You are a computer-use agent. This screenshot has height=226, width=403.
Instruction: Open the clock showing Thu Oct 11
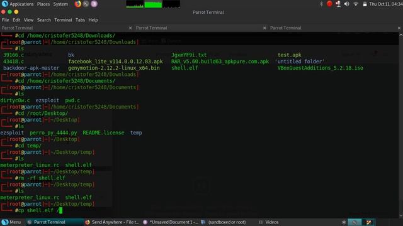click(x=386, y=4)
